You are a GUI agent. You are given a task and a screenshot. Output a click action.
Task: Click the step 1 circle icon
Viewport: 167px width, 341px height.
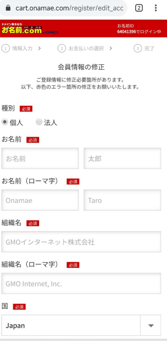6,48
